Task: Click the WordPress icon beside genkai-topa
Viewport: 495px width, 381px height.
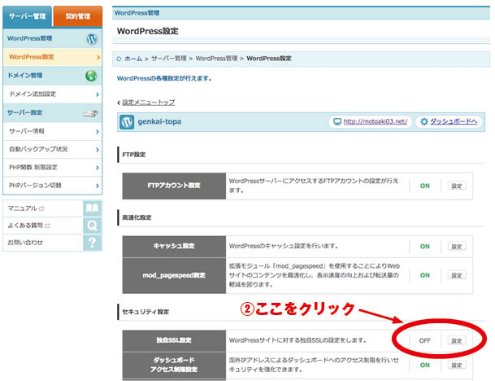Action: coord(127,122)
